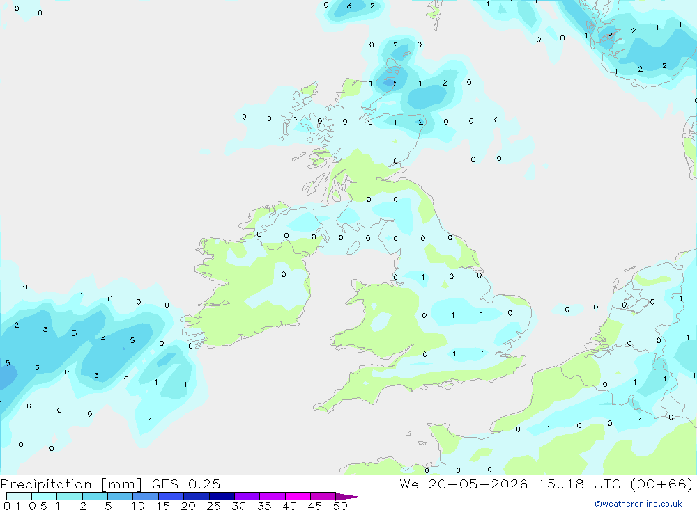697x510 pixels.
Task: Click the legend scale label '45'
Action: tap(315, 506)
